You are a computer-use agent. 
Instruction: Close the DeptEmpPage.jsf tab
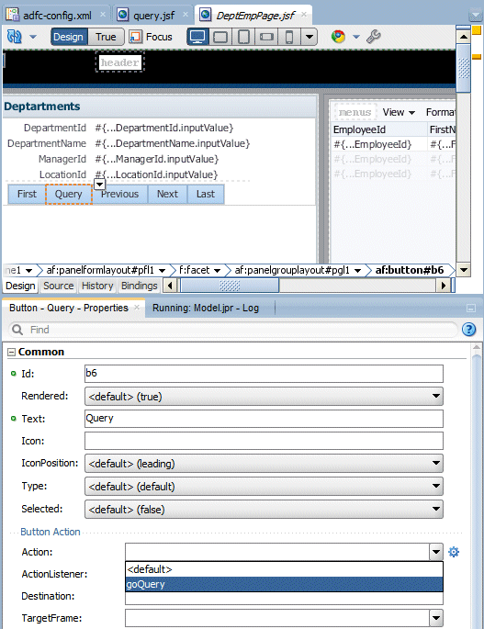[x=304, y=15]
